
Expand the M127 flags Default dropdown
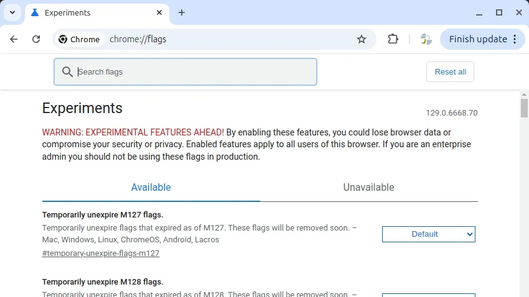[x=428, y=234]
